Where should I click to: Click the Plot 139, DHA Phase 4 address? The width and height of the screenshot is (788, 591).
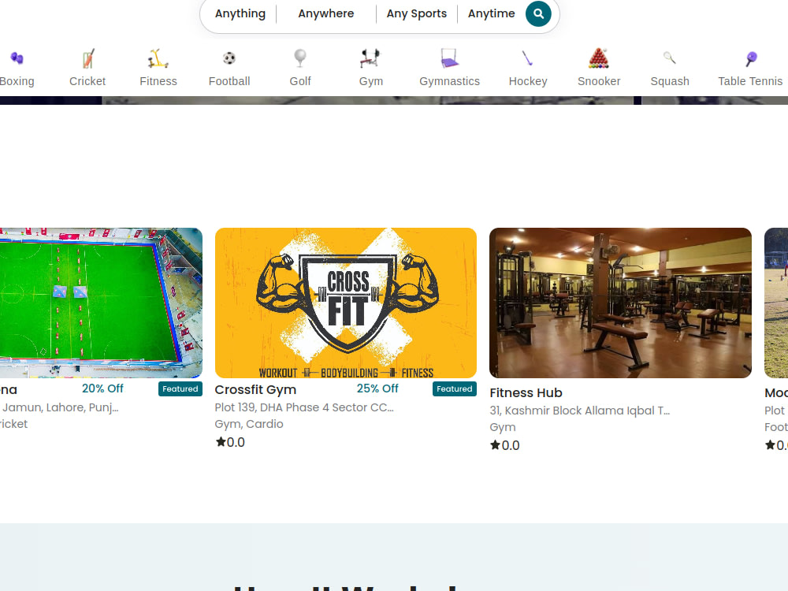pos(304,407)
